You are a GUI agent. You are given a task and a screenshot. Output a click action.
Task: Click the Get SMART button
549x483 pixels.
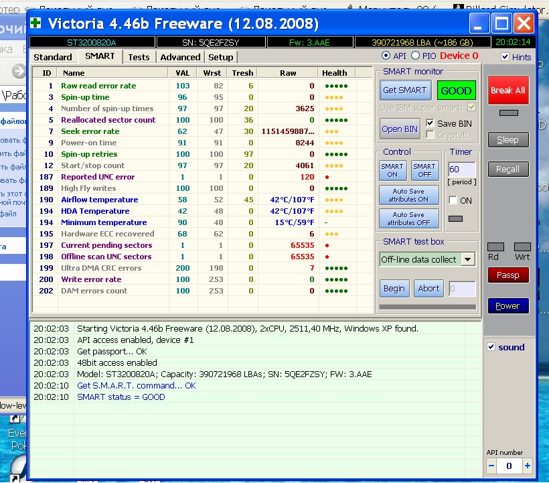405,90
